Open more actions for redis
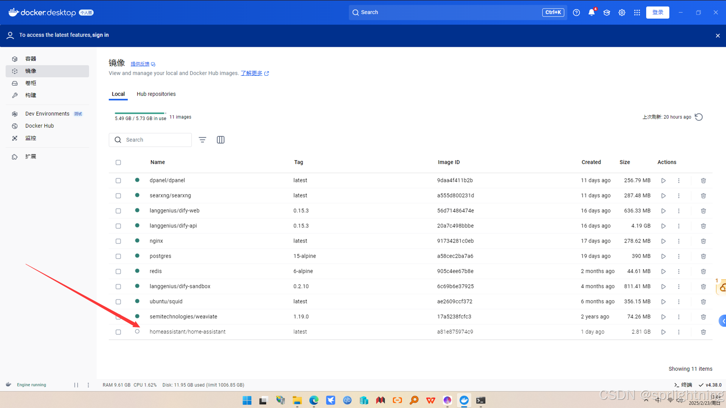The image size is (726, 408). click(679, 272)
